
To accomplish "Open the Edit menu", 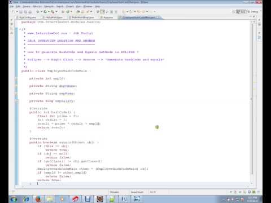I will tap(18, 6).
